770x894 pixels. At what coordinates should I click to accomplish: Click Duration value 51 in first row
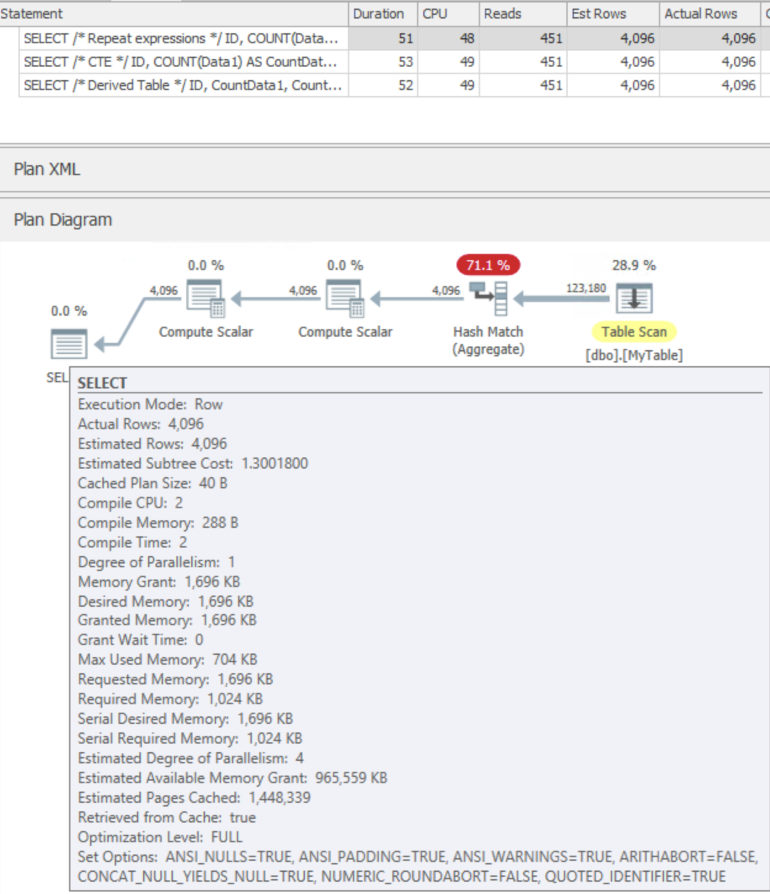[405, 38]
